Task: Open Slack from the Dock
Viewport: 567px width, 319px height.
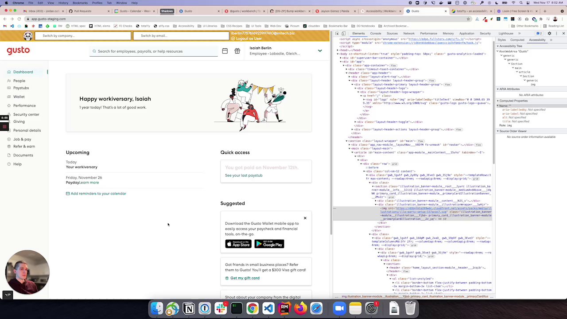Action: click(x=221, y=308)
